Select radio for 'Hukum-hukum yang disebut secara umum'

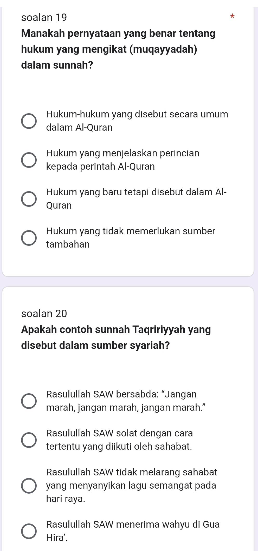29,121
